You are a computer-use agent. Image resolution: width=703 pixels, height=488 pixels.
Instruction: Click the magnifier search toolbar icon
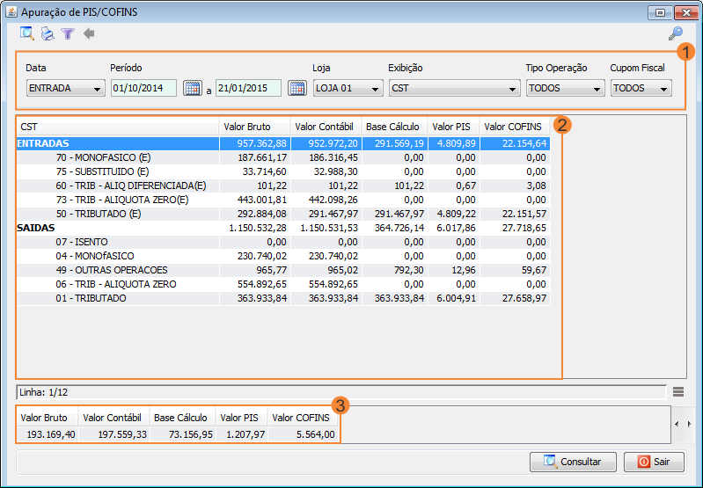point(27,33)
